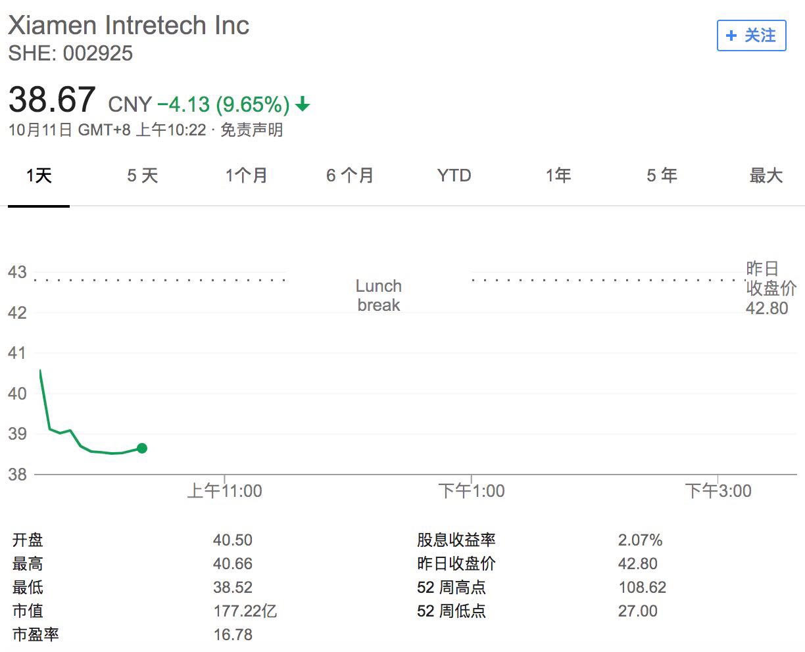805x652 pixels.
Task: Open the 1个月 chart range
Action: [246, 175]
